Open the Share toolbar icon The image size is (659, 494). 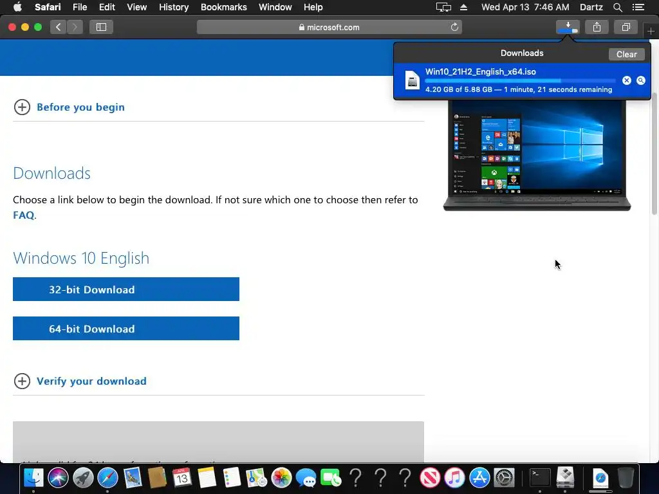(x=597, y=27)
